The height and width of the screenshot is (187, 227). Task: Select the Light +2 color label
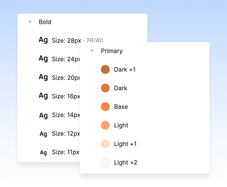pos(126,162)
